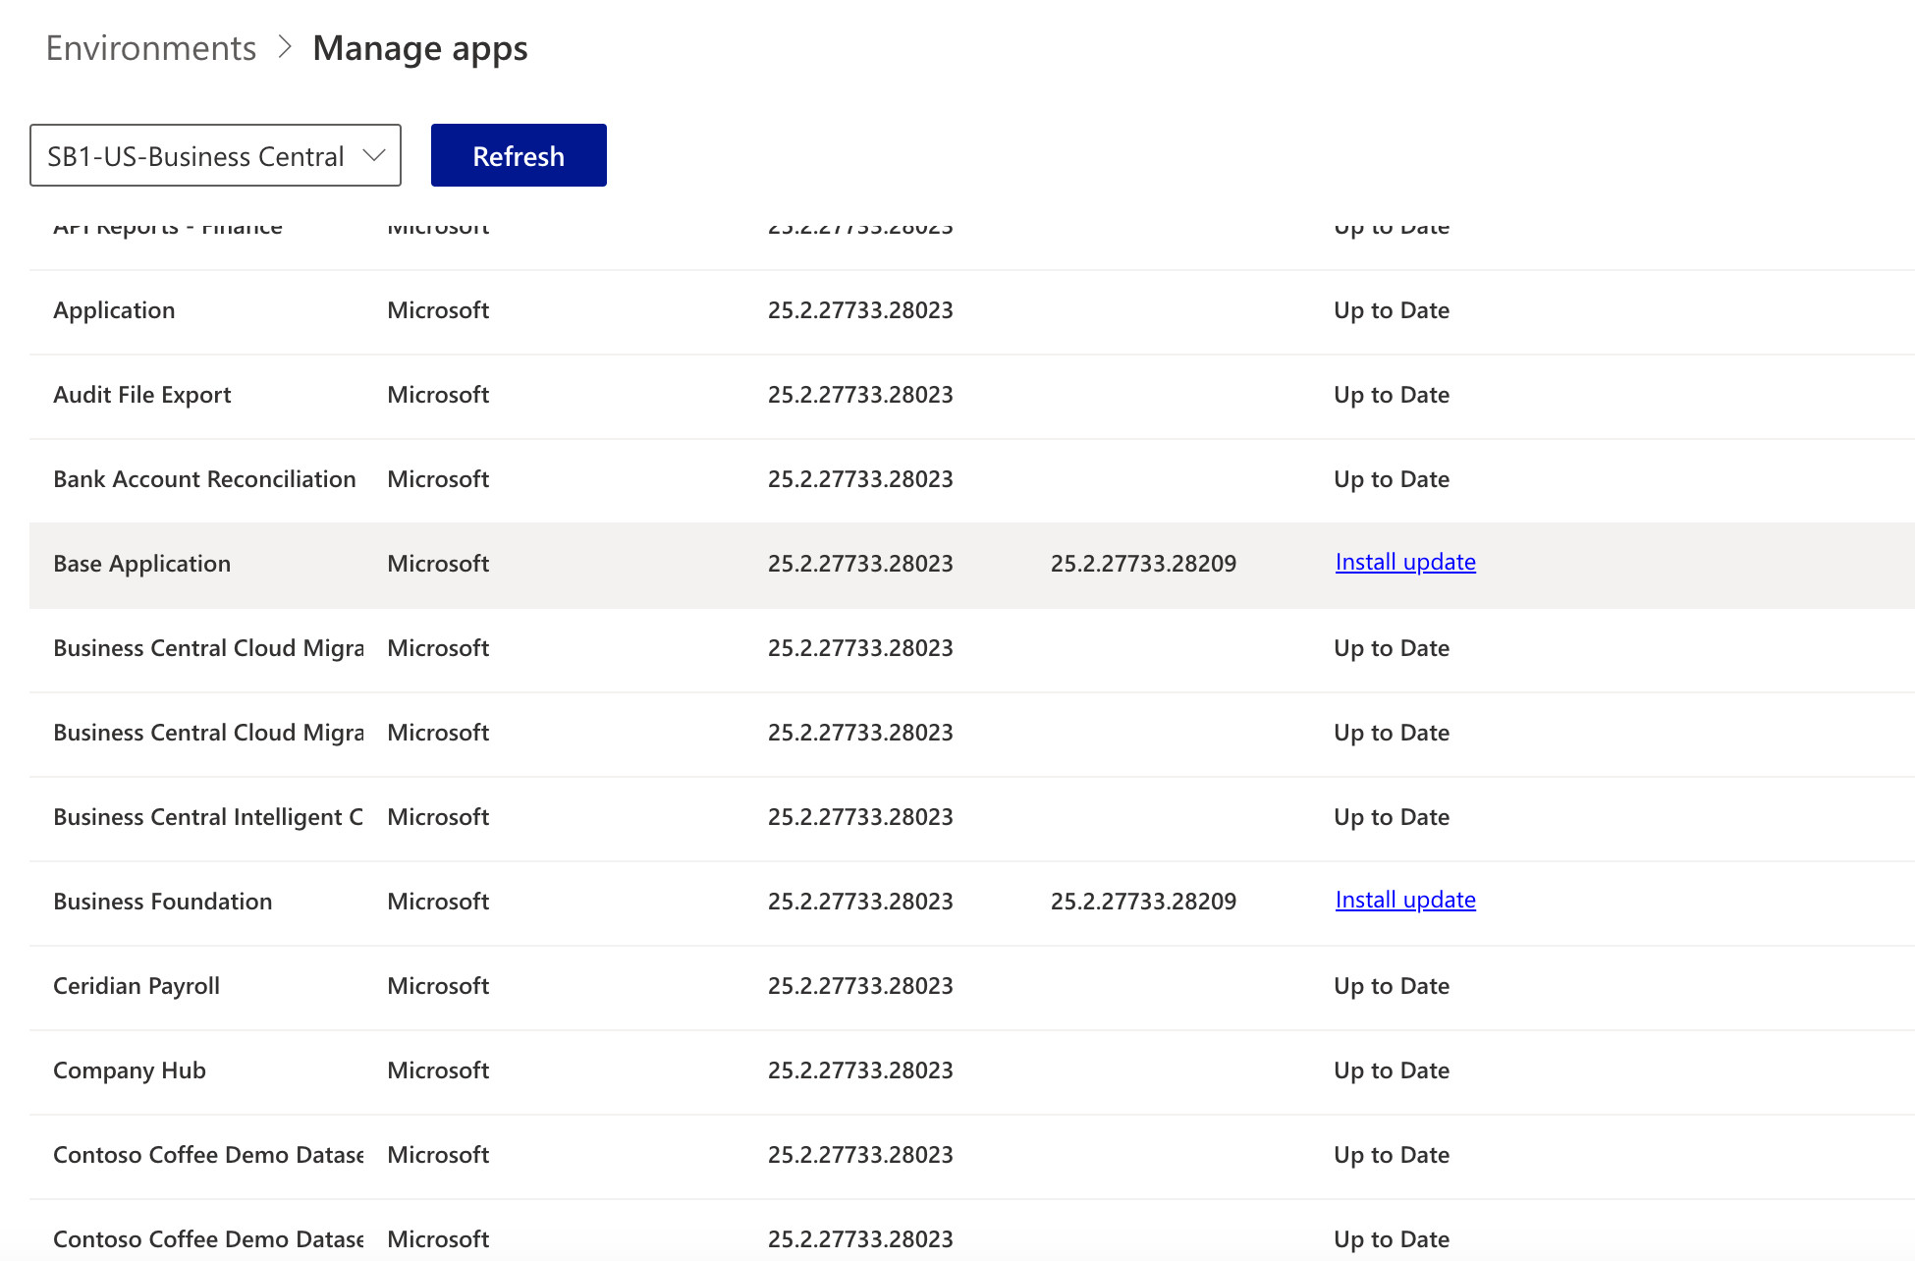Click Install update for Business Foundation

click(x=1405, y=900)
